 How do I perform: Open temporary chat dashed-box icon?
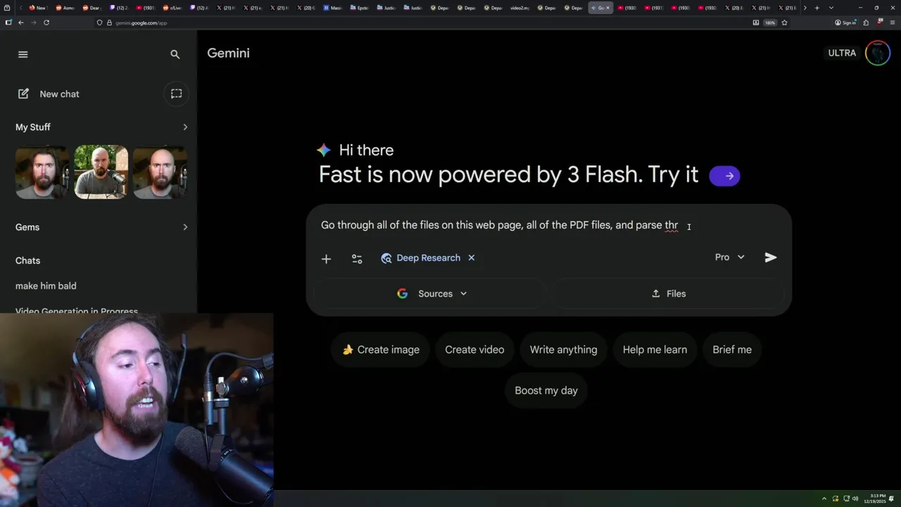[x=177, y=94]
